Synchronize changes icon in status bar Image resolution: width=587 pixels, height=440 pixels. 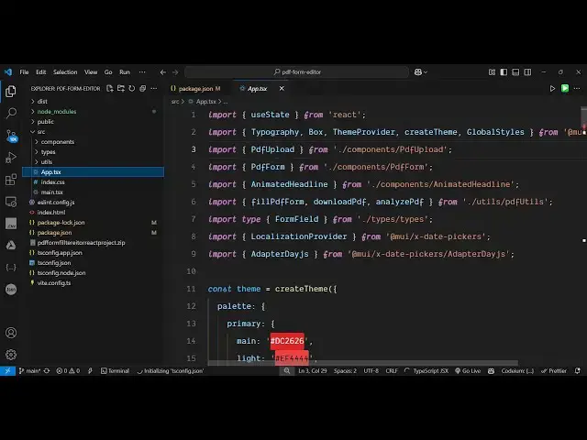coord(47,370)
